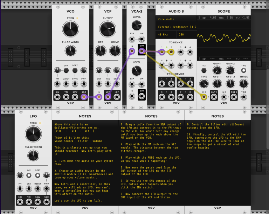The height and width of the screenshot is (214, 269).
Task: Click the VCF HPF output jack
Action: (117, 97)
